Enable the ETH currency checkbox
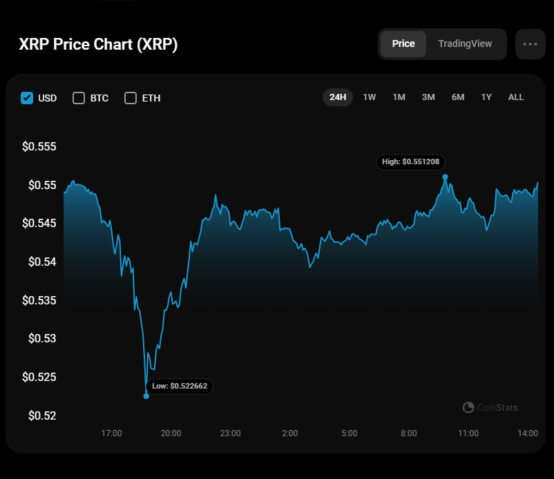This screenshot has height=479, width=554. pos(131,98)
